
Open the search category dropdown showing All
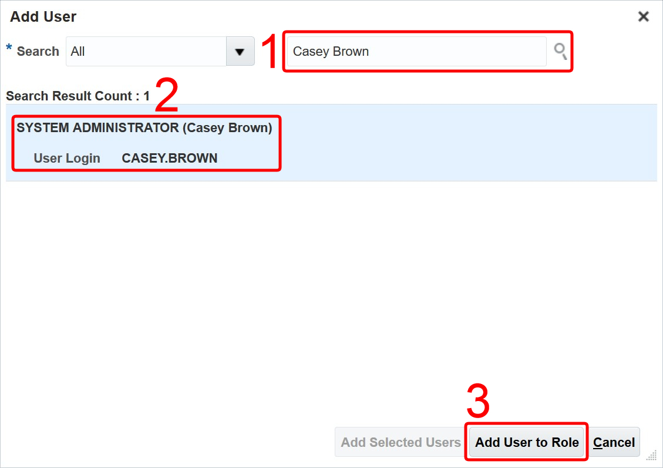240,52
